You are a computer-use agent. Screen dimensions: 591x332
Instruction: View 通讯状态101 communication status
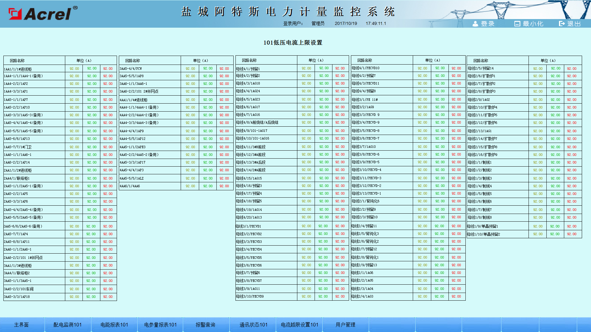point(253,325)
